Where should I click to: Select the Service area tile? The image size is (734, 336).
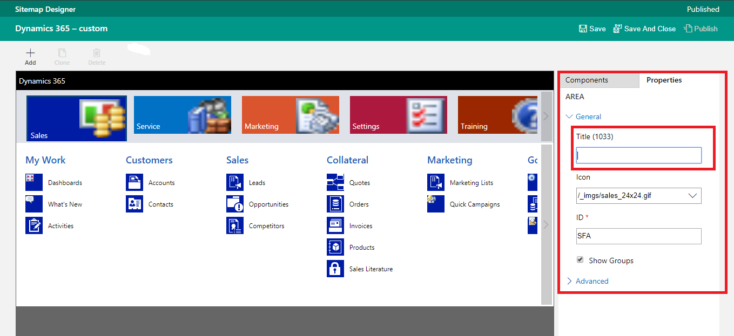[183, 115]
